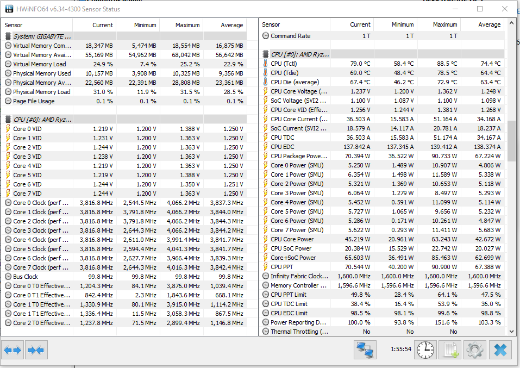Reset the elapsed time clock button

[x=425, y=350]
